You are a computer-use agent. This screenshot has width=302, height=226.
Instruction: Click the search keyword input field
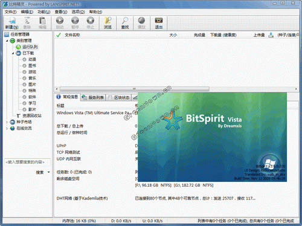pyautogui.click(x=27, y=162)
